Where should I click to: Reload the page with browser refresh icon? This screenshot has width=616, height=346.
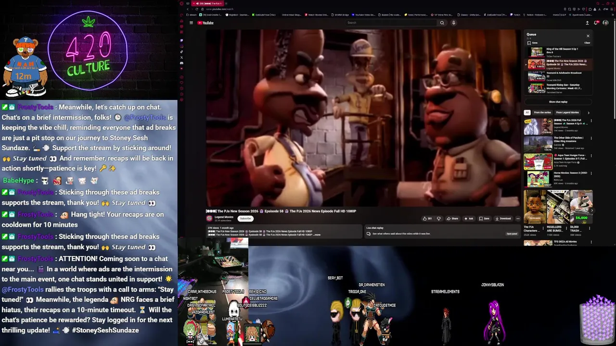coord(197,9)
